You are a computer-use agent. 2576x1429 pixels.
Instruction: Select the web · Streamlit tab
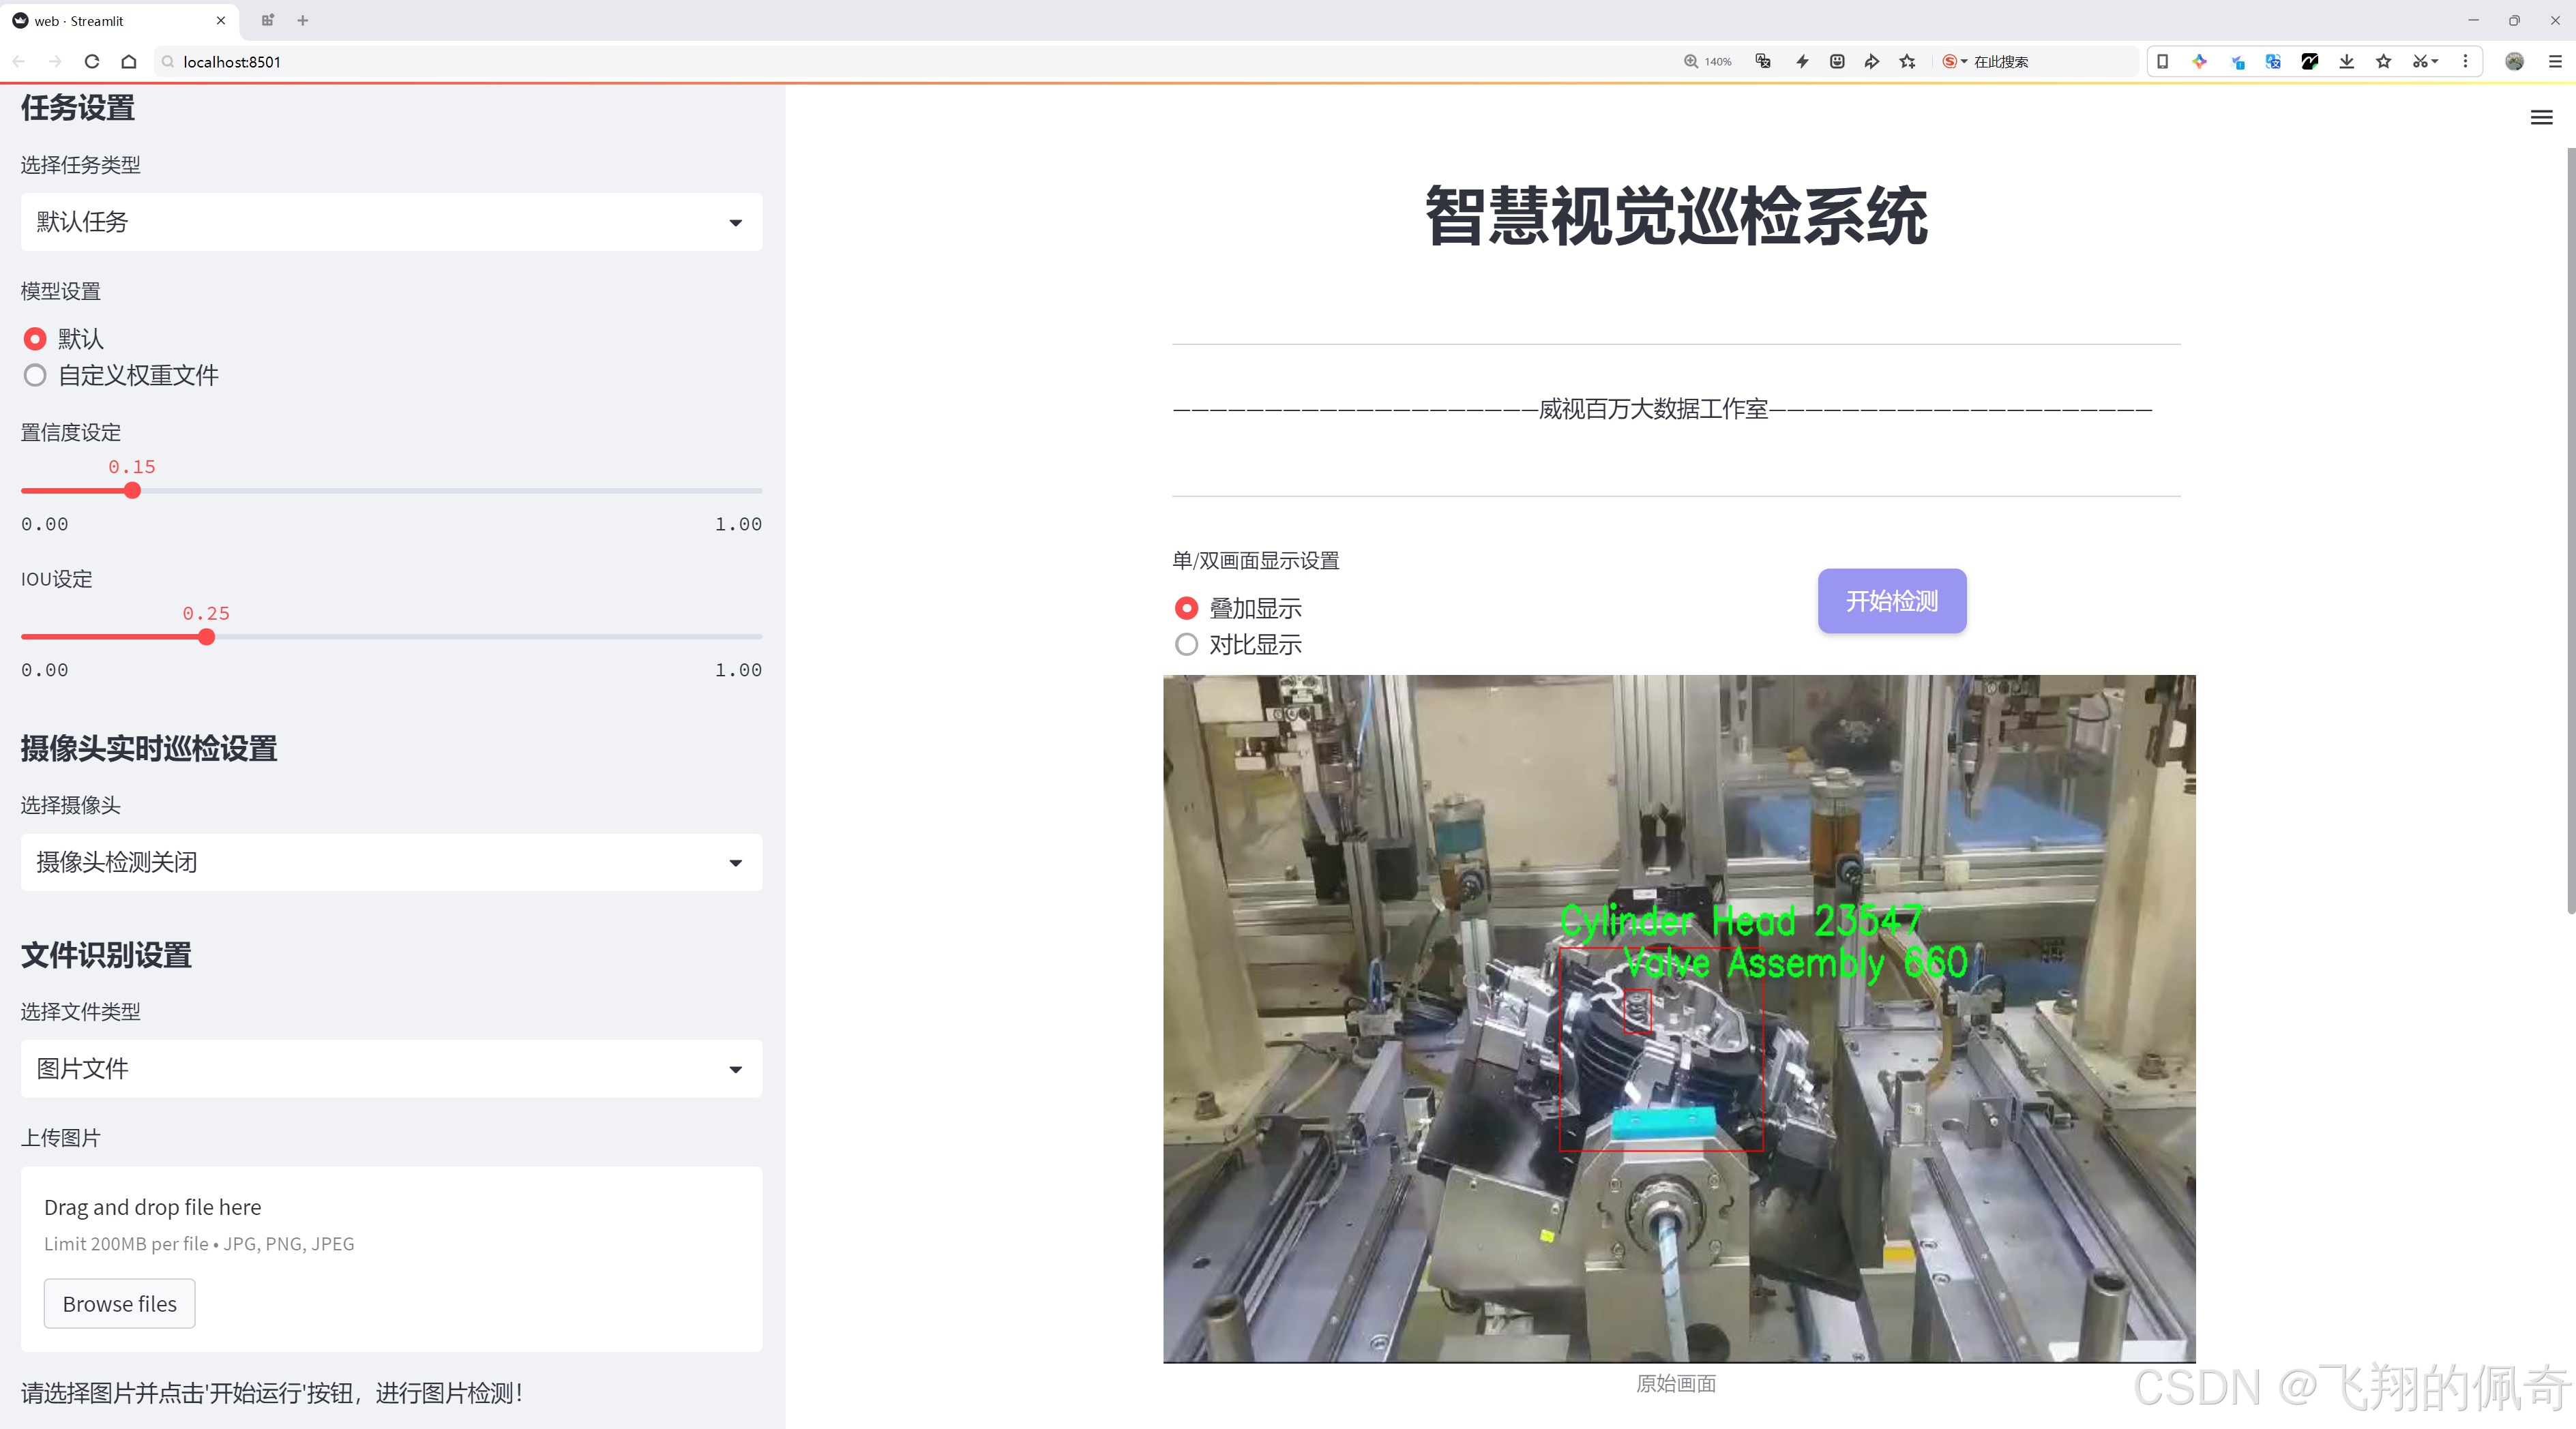[x=120, y=20]
